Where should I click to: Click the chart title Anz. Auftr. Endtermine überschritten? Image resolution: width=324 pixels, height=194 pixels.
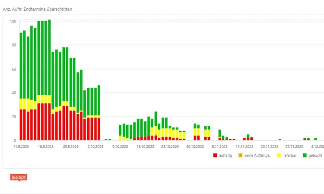tap(38, 9)
